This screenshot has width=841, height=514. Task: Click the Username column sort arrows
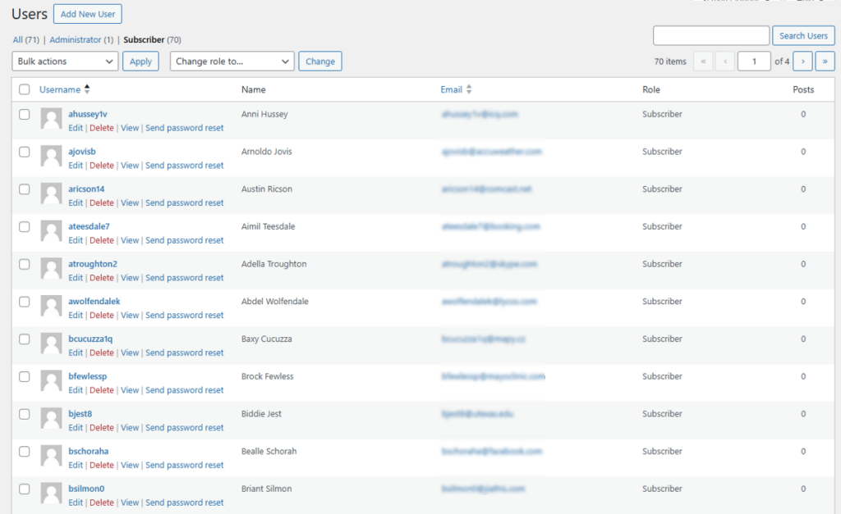[87, 89]
